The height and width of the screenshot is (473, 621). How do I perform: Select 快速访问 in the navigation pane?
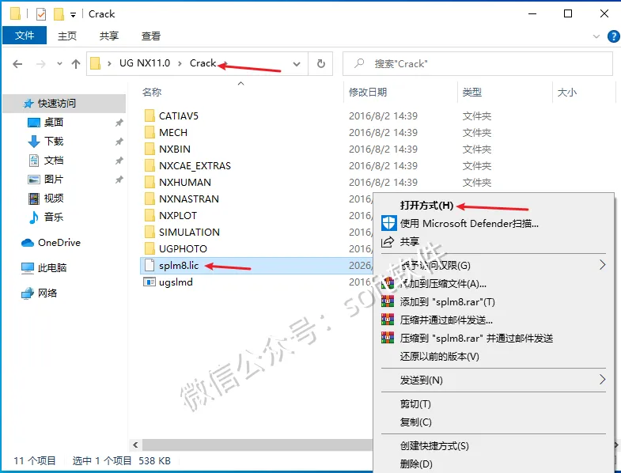(x=64, y=104)
